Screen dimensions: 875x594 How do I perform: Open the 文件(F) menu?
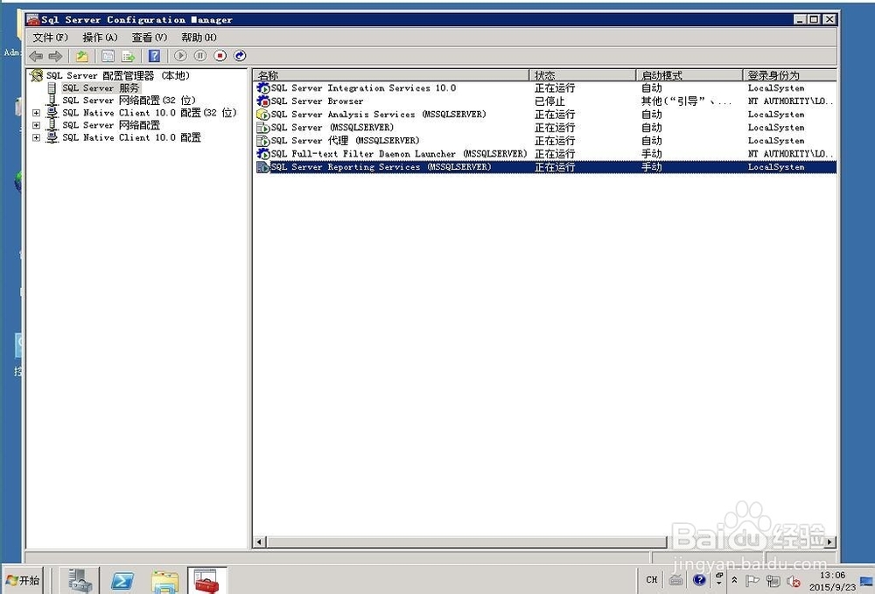pyautogui.click(x=50, y=38)
